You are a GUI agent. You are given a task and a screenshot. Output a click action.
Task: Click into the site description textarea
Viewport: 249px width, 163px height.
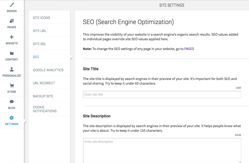click(162, 150)
